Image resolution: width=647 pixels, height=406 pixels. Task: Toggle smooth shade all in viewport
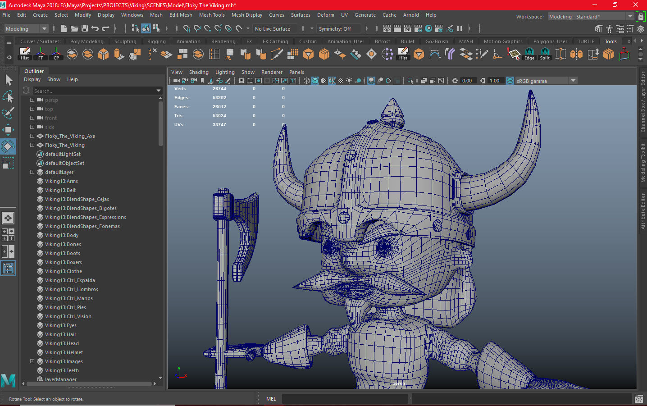(x=315, y=81)
